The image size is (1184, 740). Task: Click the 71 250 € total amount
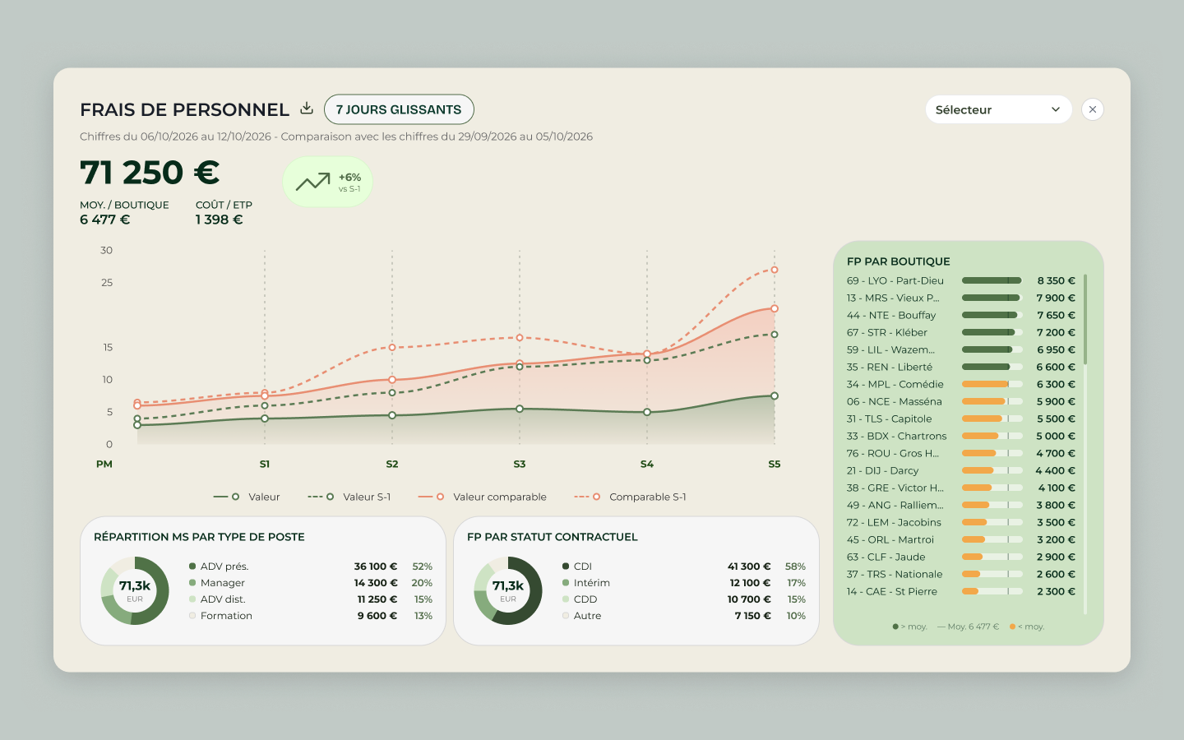click(x=150, y=173)
